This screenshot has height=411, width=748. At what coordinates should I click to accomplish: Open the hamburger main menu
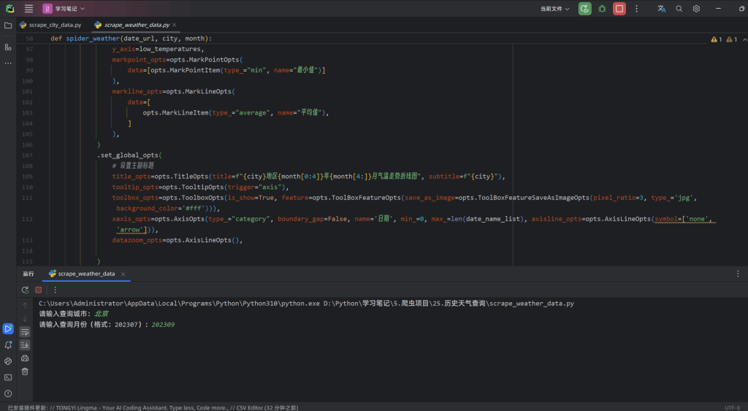pos(28,9)
